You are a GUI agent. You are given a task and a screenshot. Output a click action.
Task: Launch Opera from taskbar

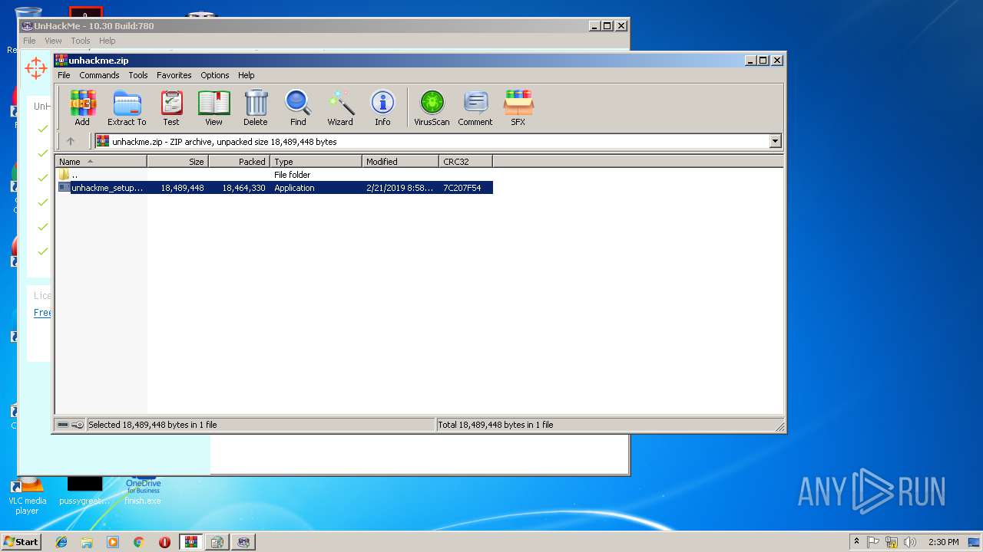164,542
